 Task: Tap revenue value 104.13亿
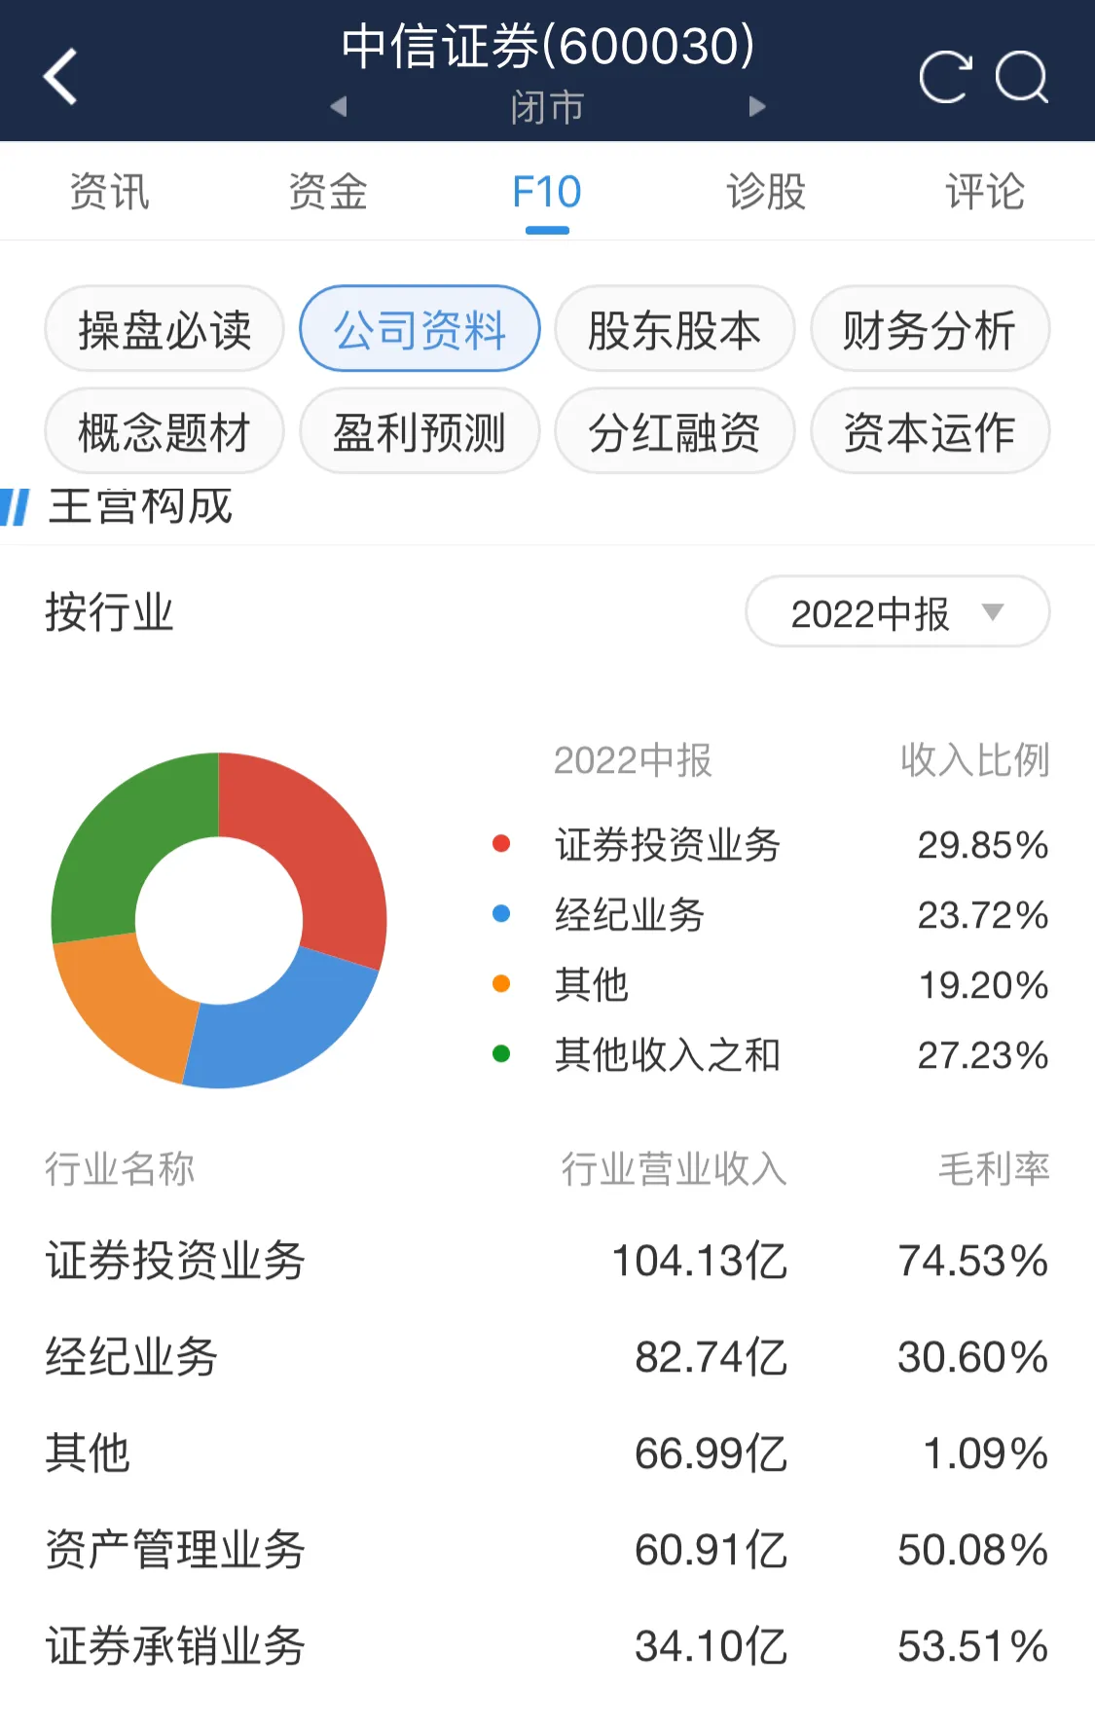click(x=699, y=1260)
